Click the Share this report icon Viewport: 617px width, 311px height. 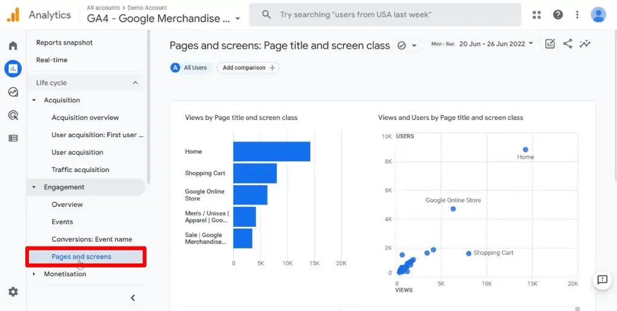[x=568, y=43]
